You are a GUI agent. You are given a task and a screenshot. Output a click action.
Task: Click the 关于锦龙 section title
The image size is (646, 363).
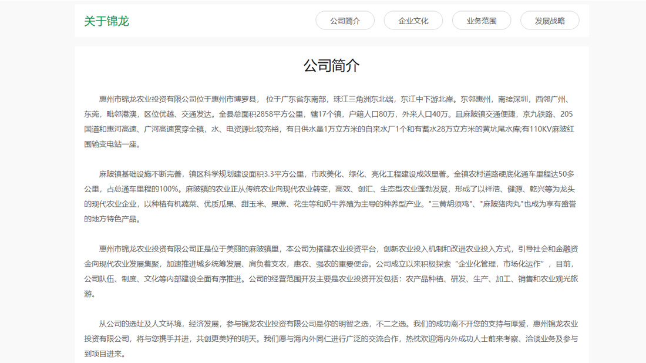click(x=108, y=22)
